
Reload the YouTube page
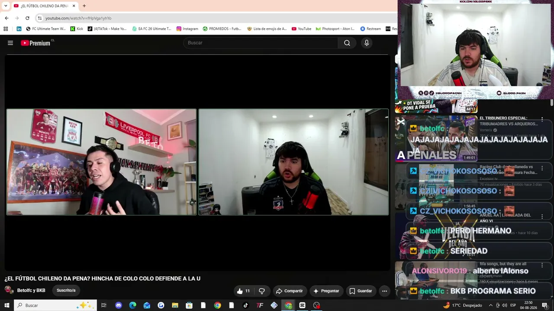27,18
